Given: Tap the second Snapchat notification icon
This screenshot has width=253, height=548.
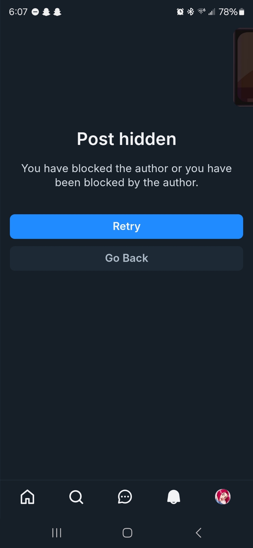Looking at the screenshot, I should tap(57, 12).
